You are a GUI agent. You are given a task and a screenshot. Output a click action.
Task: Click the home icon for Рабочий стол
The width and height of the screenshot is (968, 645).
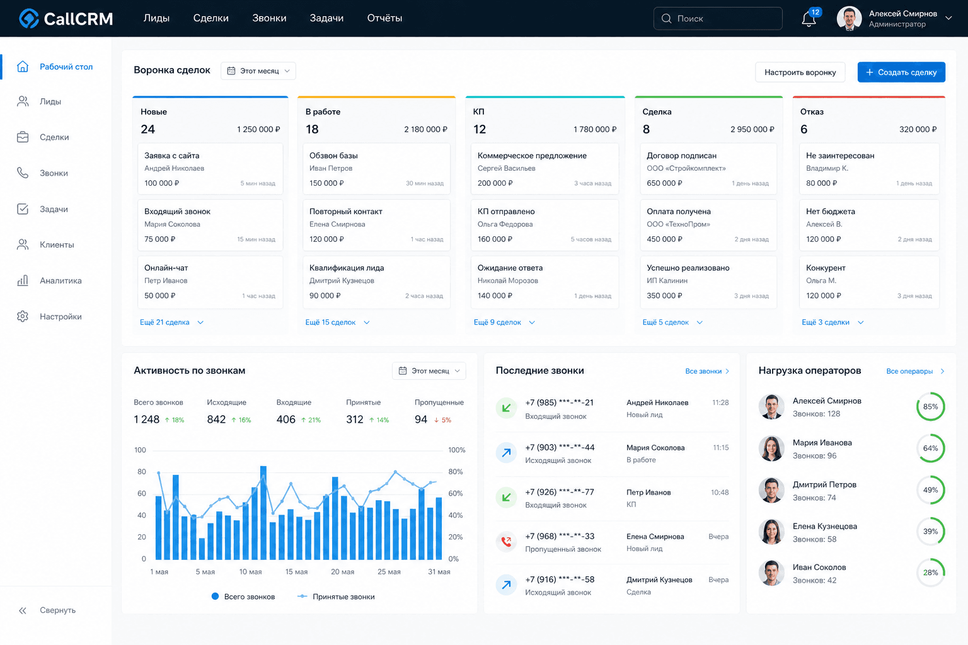coord(23,66)
